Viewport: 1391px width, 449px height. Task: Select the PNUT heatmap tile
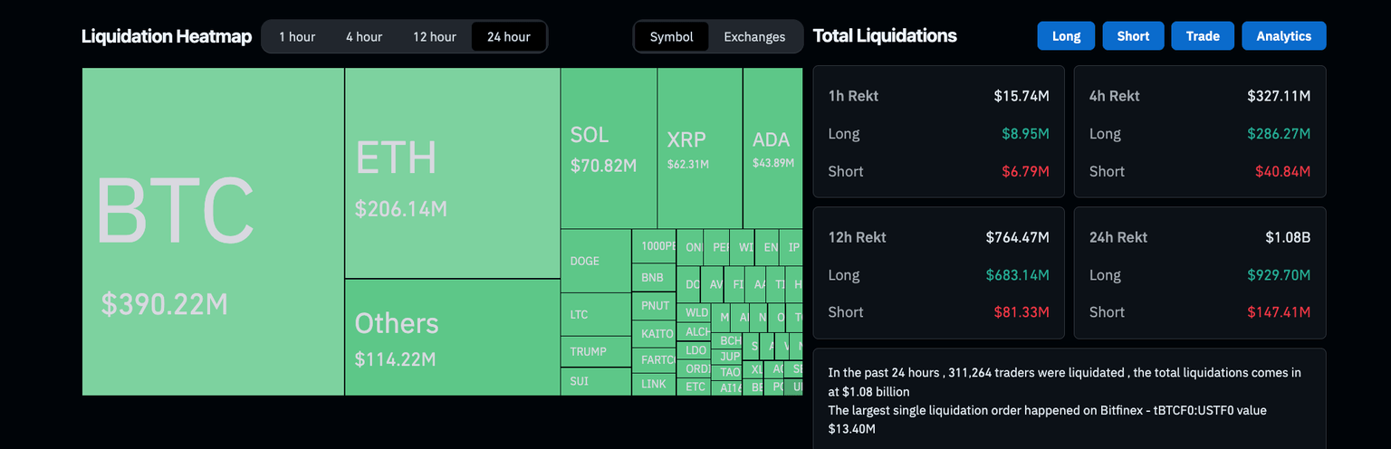(x=654, y=306)
